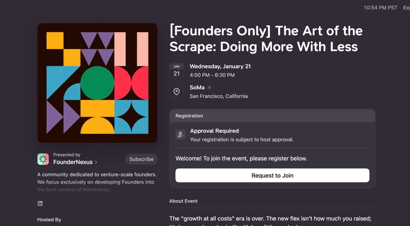Screen dimensions: 410x226
Task: Click the JAN 21 calendar icon
Action: pos(176,71)
